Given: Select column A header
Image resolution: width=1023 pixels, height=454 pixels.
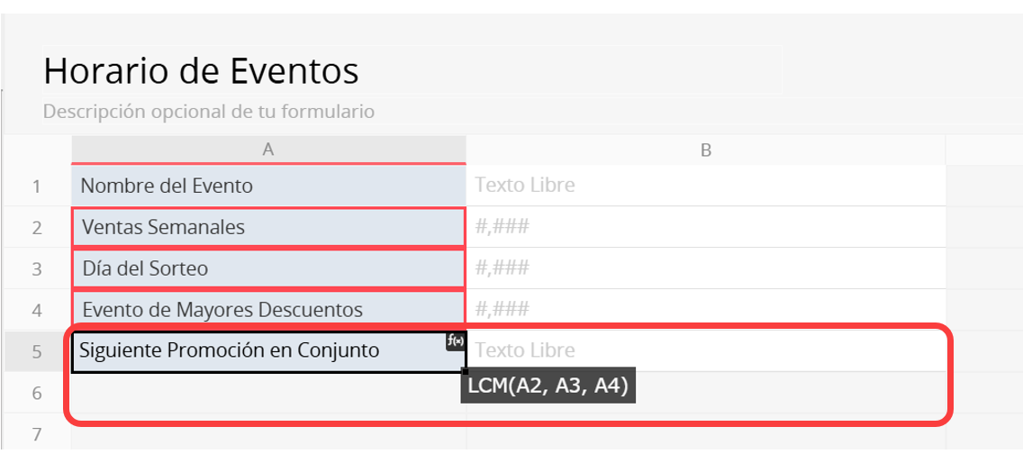Looking at the screenshot, I should point(268,150).
